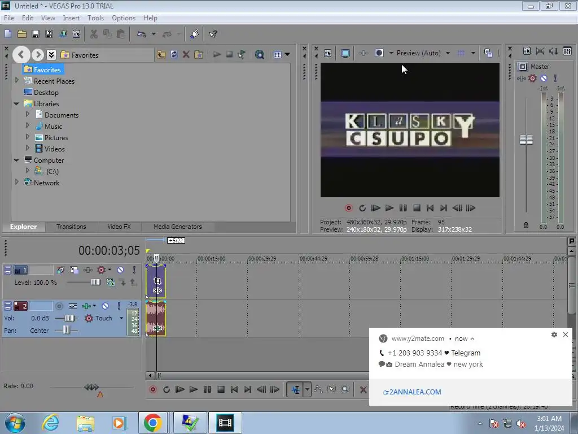Toggle Invert Phase on audio track 2
Image resolution: width=578 pixels, height=434 pixels.
pyautogui.click(x=73, y=306)
